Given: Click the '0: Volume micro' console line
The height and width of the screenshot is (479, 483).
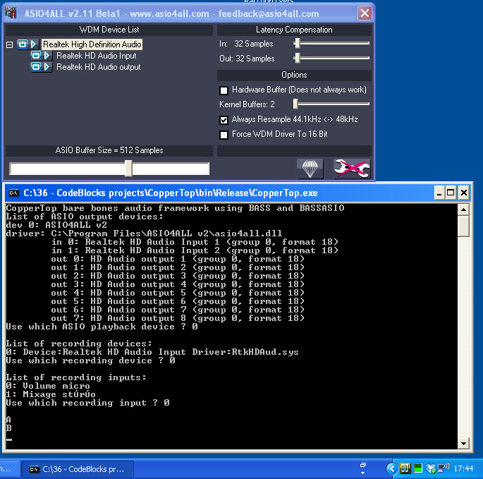Looking at the screenshot, I should pyautogui.click(x=48, y=386).
